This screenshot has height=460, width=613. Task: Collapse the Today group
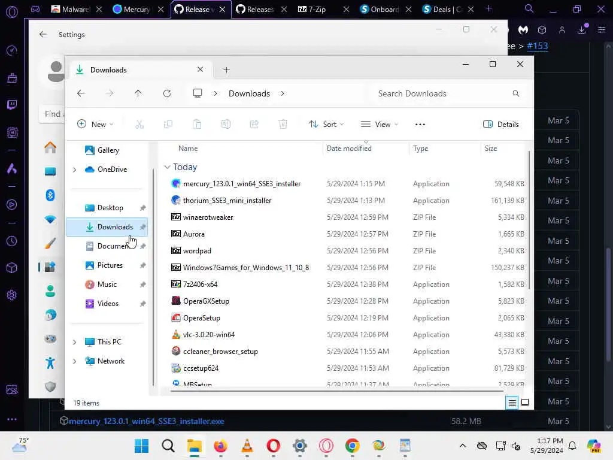167,167
